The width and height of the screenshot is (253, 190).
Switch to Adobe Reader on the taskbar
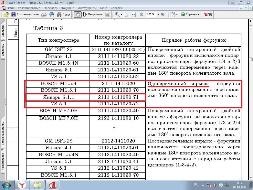pyautogui.click(x=52, y=185)
